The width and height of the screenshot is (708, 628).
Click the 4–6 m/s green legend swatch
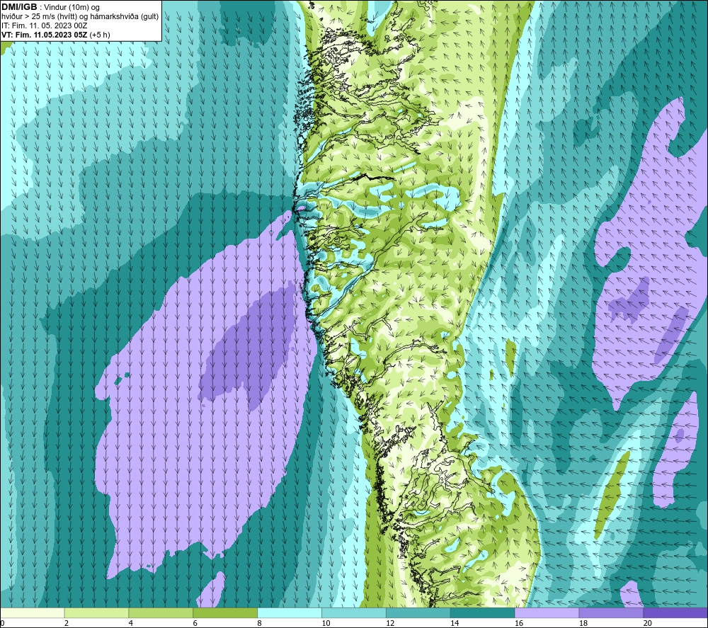(161, 613)
